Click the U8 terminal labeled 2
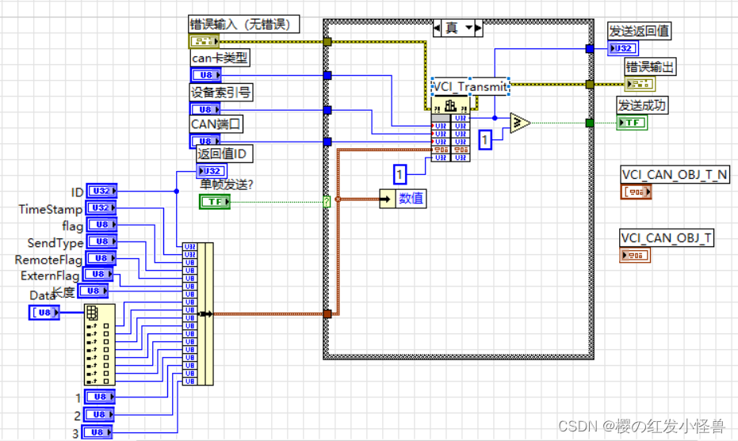The image size is (738, 441). [99, 414]
